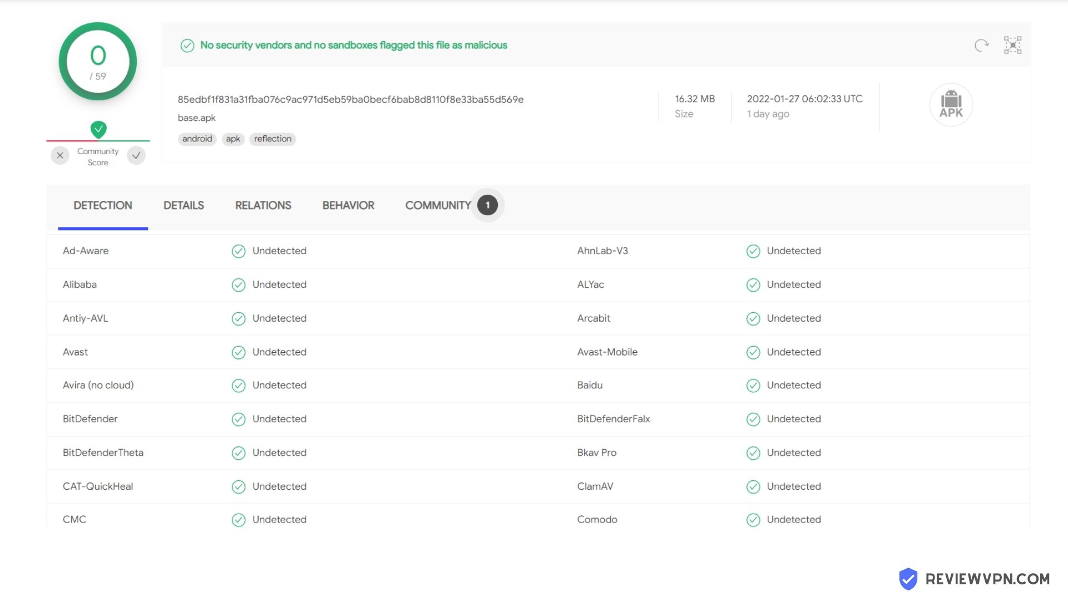The image size is (1068, 601).
Task: Click the 16.32 MB size value
Action: tap(695, 99)
